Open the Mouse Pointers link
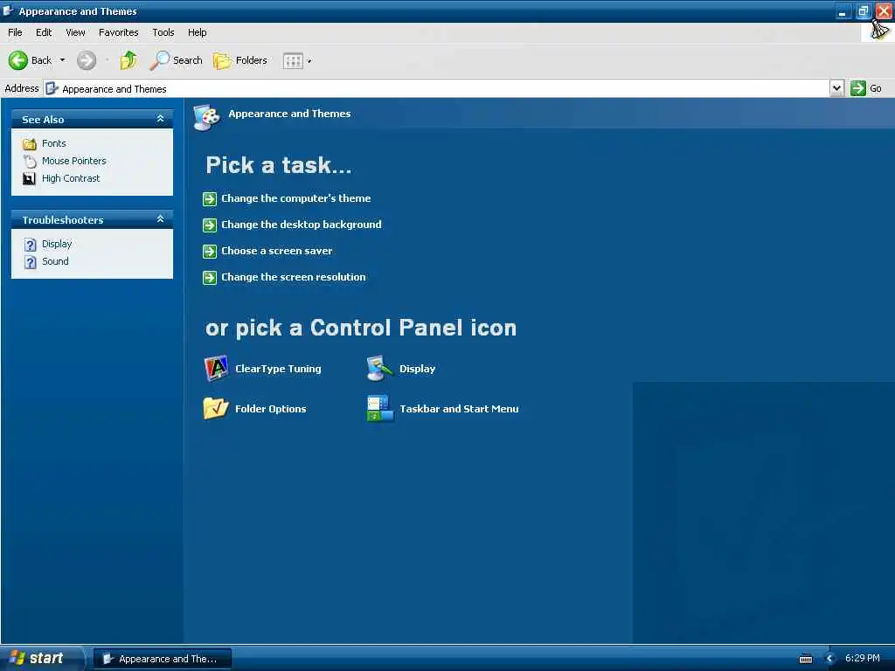 73,161
